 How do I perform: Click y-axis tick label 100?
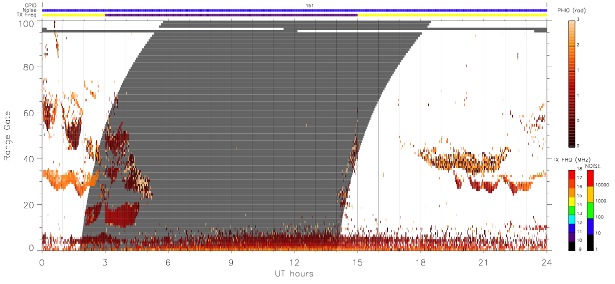pos(28,24)
